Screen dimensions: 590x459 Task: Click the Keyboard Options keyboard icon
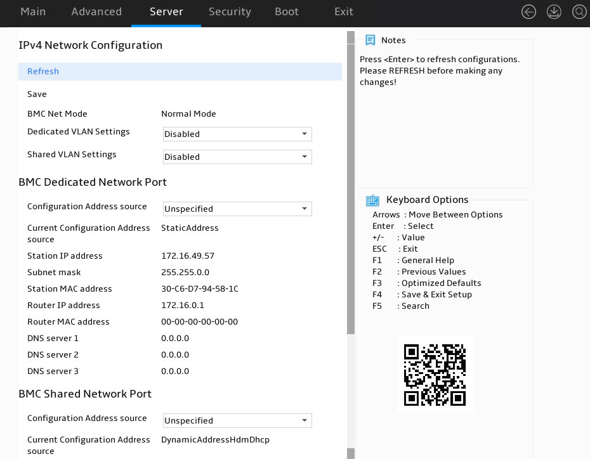[x=372, y=200]
